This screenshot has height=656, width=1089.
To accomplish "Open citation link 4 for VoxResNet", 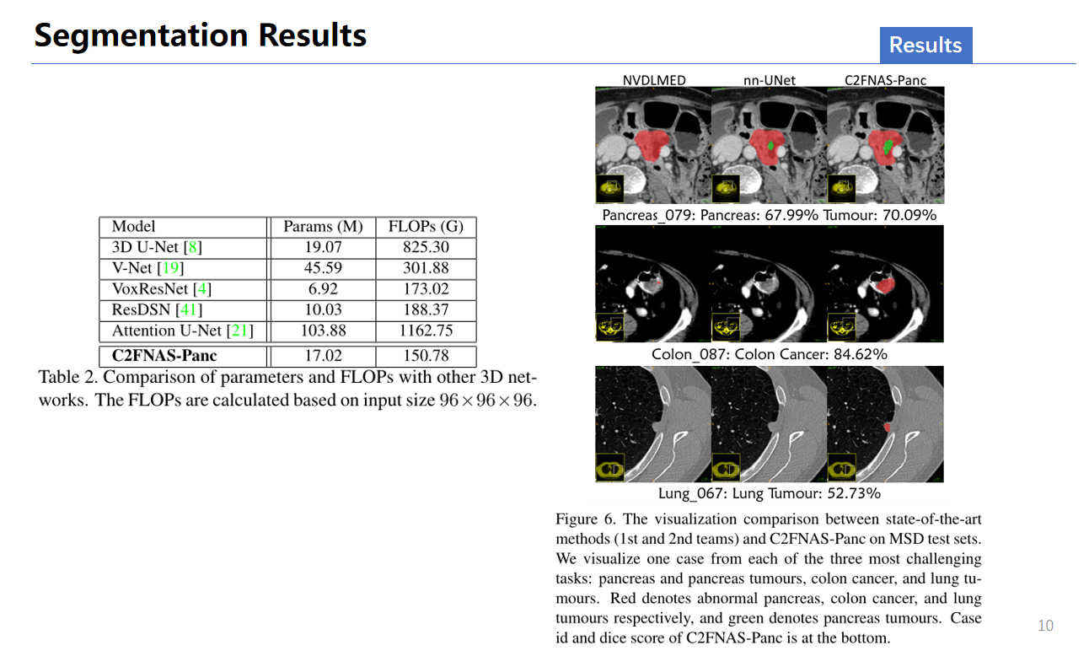I will [x=202, y=289].
